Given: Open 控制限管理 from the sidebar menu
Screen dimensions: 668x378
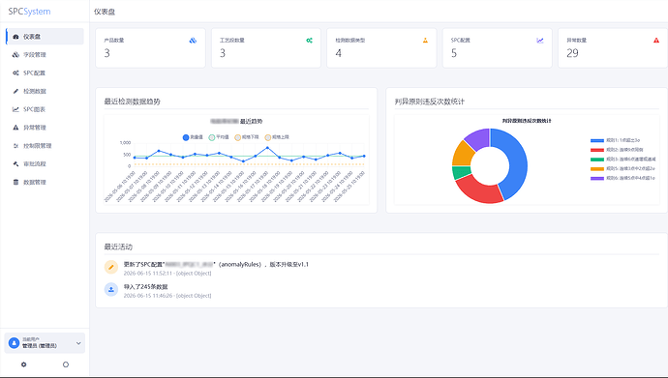Looking at the screenshot, I should 45,146.
